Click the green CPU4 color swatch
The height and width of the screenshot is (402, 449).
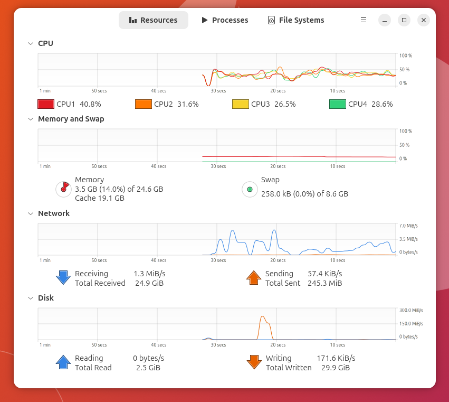click(x=338, y=104)
